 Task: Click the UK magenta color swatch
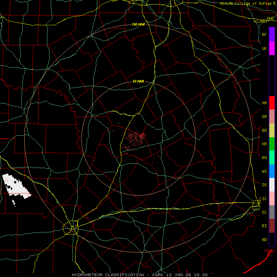click(x=272, y=48)
